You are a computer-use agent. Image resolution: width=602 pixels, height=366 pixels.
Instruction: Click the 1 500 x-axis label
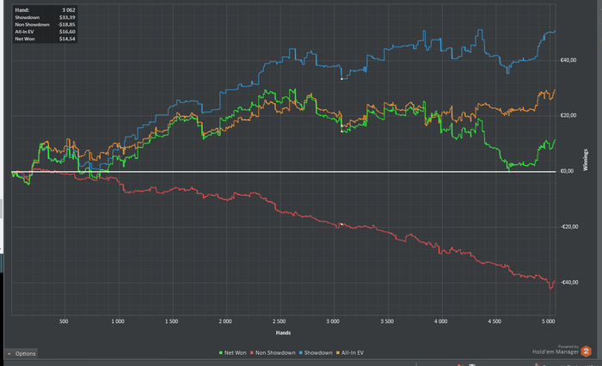tap(171, 321)
